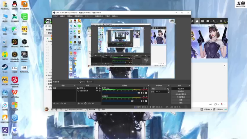
Task: Click the home icon in the YY window
Action: (197, 21)
